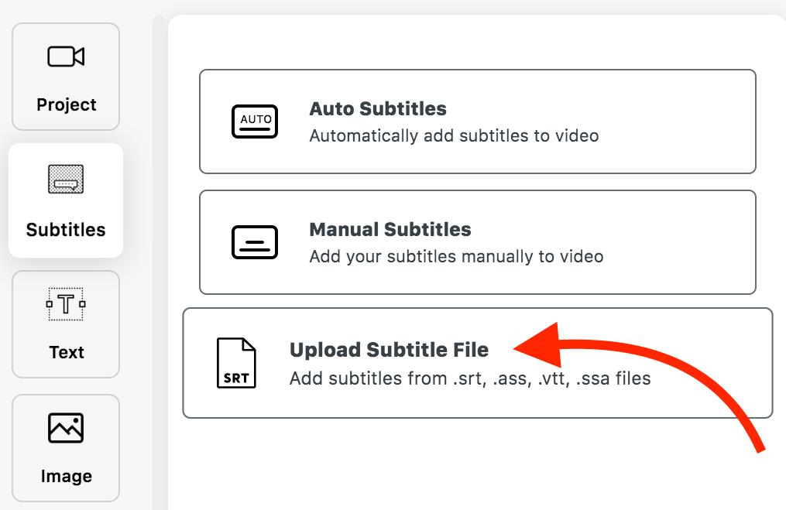Click the Text tool T icon
The image size is (786, 510).
pyautogui.click(x=66, y=303)
